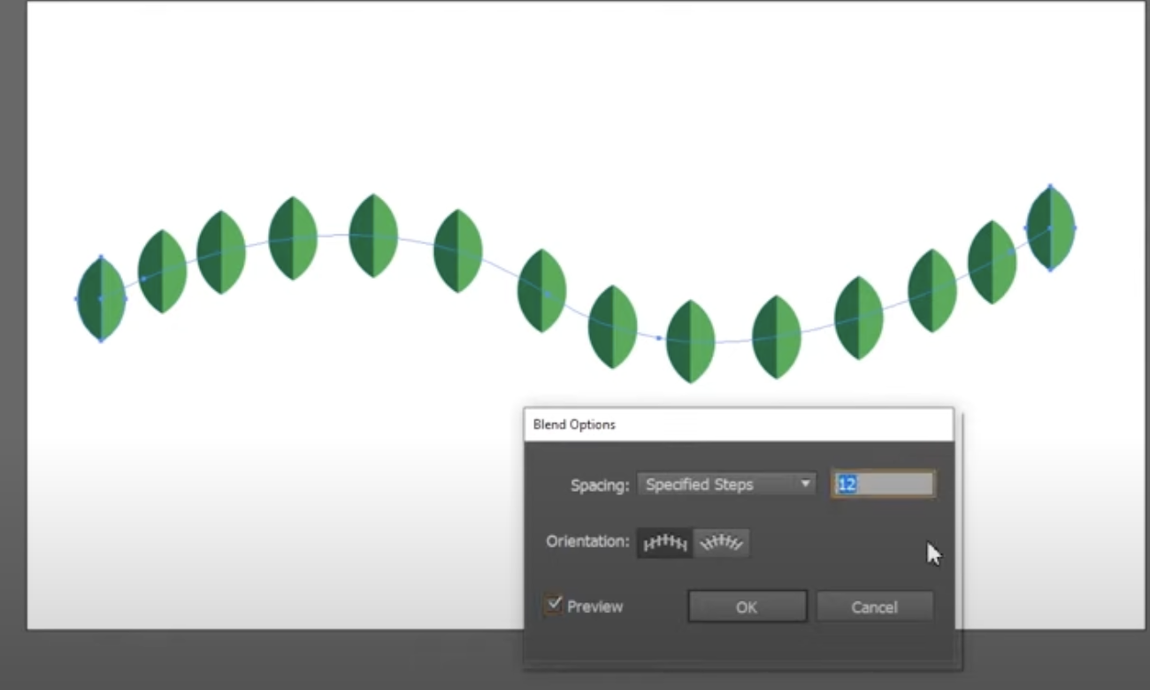This screenshot has width=1150, height=690.
Task: Click the steps field containing 12
Action: pos(882,485)
